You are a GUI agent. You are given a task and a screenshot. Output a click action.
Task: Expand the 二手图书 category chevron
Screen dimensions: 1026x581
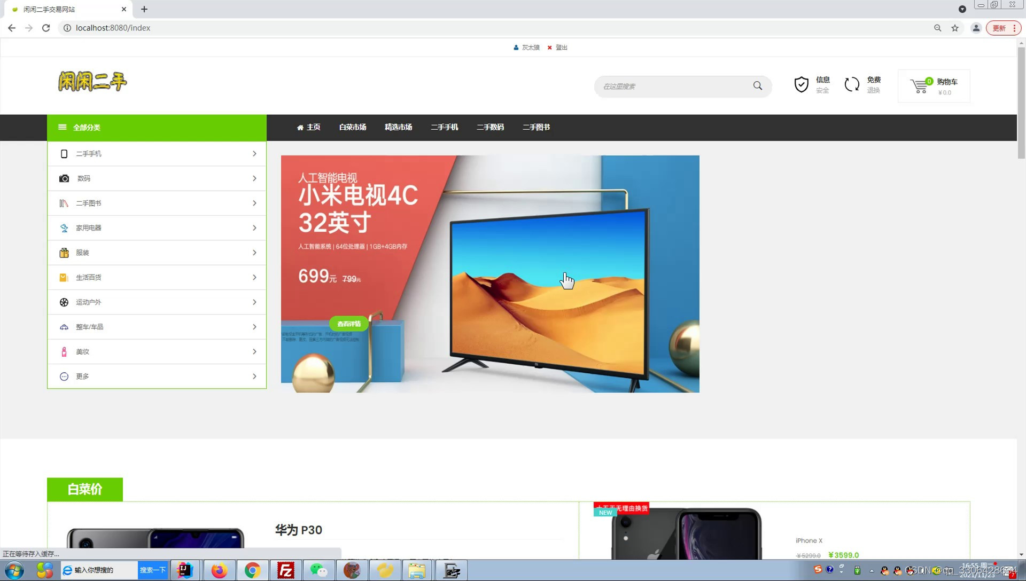point(254,203)
